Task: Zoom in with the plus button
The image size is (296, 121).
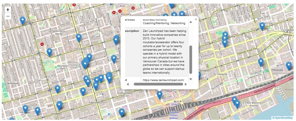Action: coord(8,10)
